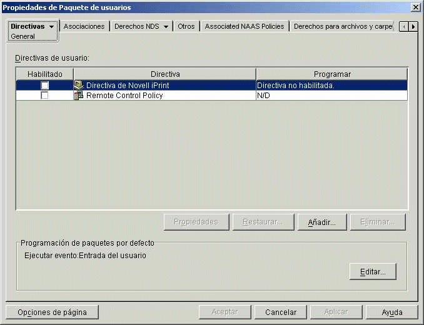The height and width of the screenshot is (325, 424).
Task: Click the Aceptar button
Action: (225, 312)
